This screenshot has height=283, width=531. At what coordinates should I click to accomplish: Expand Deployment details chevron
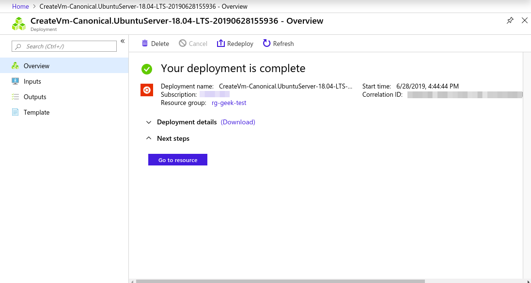(149, 122)
